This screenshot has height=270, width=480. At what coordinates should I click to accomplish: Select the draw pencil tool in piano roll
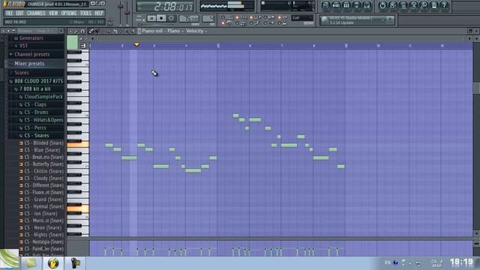91,31
